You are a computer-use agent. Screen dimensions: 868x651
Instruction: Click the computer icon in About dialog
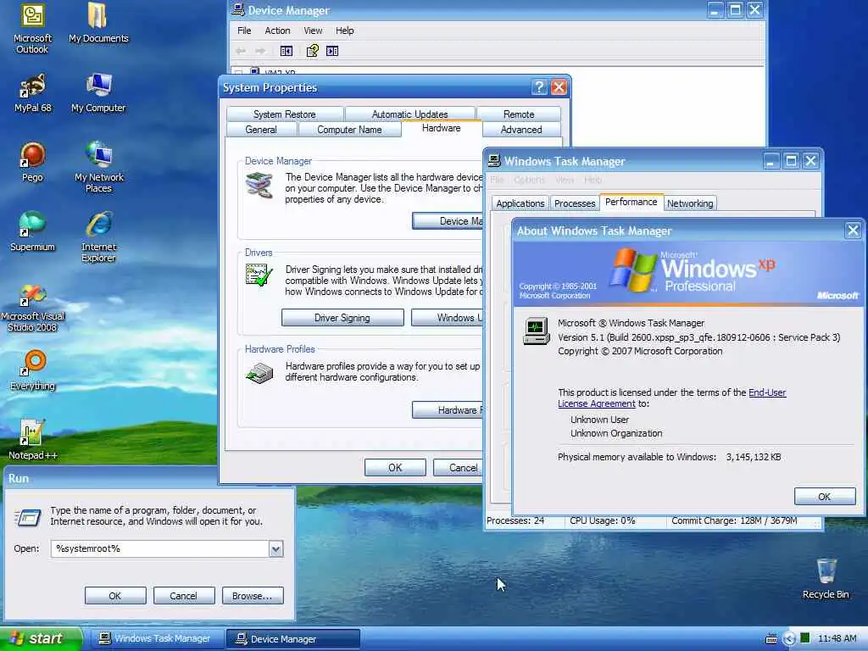[537, 331]
